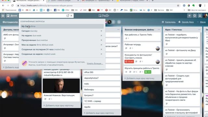Image resolution: width=208 pixels, height=117 pixels.
Task: Open card office 365
Action: click(102, 72)
